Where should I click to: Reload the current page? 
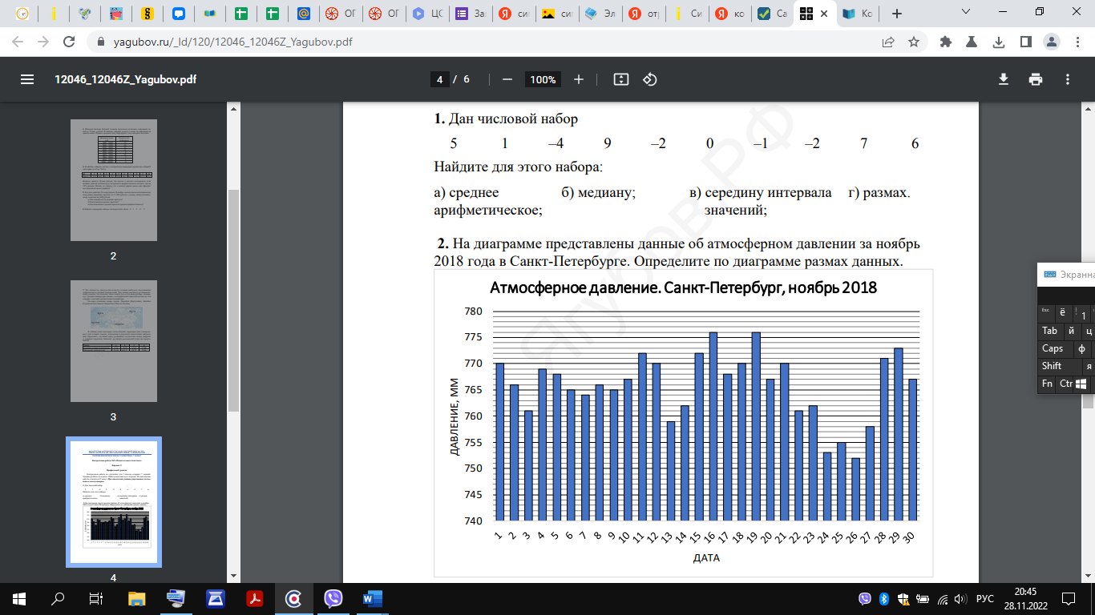(x=70, y=42)
